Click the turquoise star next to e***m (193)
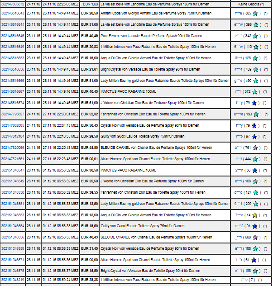The image size is (273, 286). point(256,114)
